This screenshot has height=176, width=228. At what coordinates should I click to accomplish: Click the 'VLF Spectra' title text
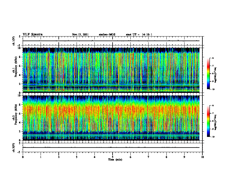coord(33,35)
